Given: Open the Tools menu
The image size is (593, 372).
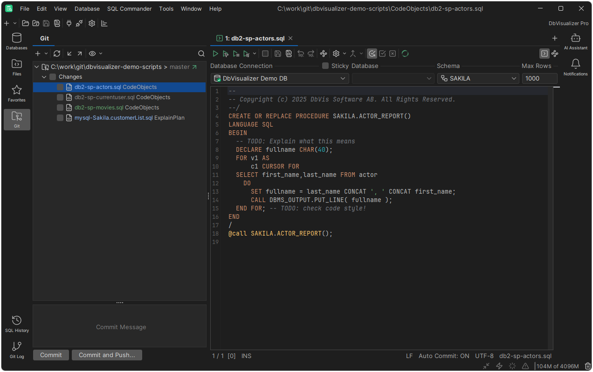Looking at the screenshot, I should [x=166, y=8].
